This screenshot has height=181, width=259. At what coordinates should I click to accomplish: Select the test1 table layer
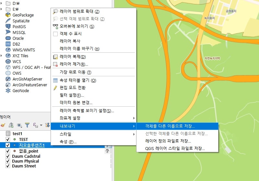coord(18,133)
